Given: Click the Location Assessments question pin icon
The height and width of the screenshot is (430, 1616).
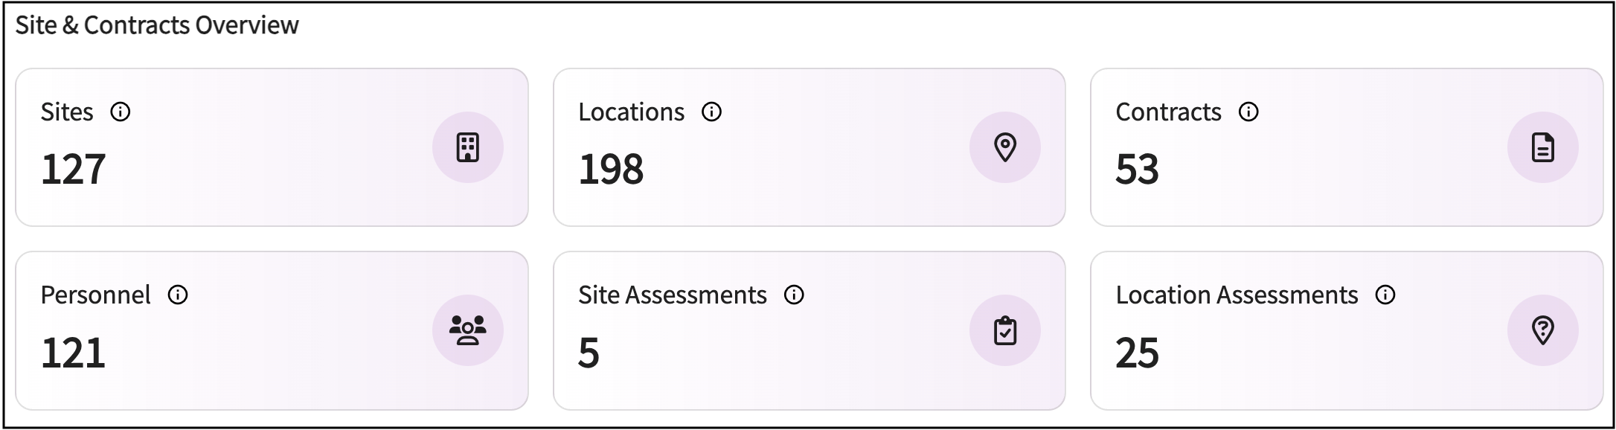Looking at the screenshot, I should point(1542,330).
